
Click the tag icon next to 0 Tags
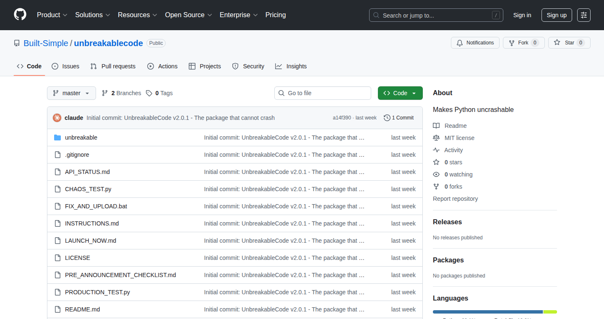click(x=149, y=93)
